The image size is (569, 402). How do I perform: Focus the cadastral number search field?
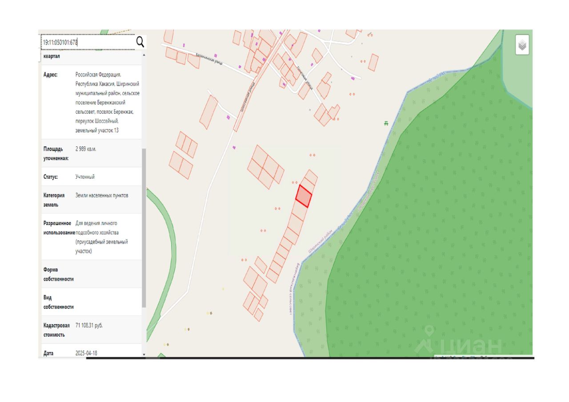[88, 42]
